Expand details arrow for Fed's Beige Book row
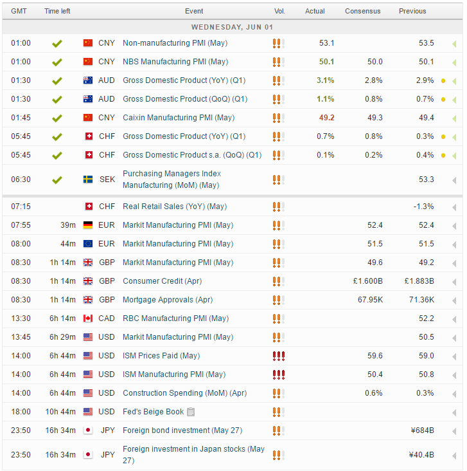 (x=454, y=412)
